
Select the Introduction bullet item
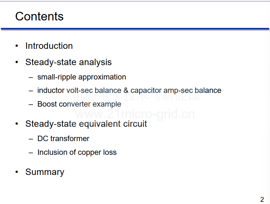point(49,46)
